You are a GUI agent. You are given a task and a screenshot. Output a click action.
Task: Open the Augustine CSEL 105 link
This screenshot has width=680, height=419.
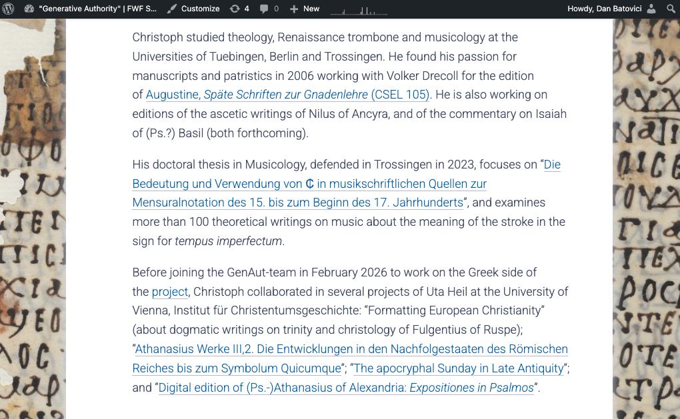[x=288, y=95]
